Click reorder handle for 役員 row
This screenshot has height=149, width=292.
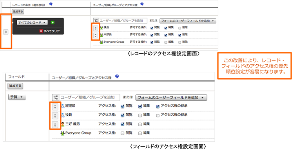pos(55,116)
